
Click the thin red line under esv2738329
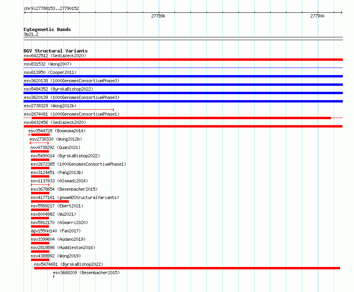coord(69,110)
